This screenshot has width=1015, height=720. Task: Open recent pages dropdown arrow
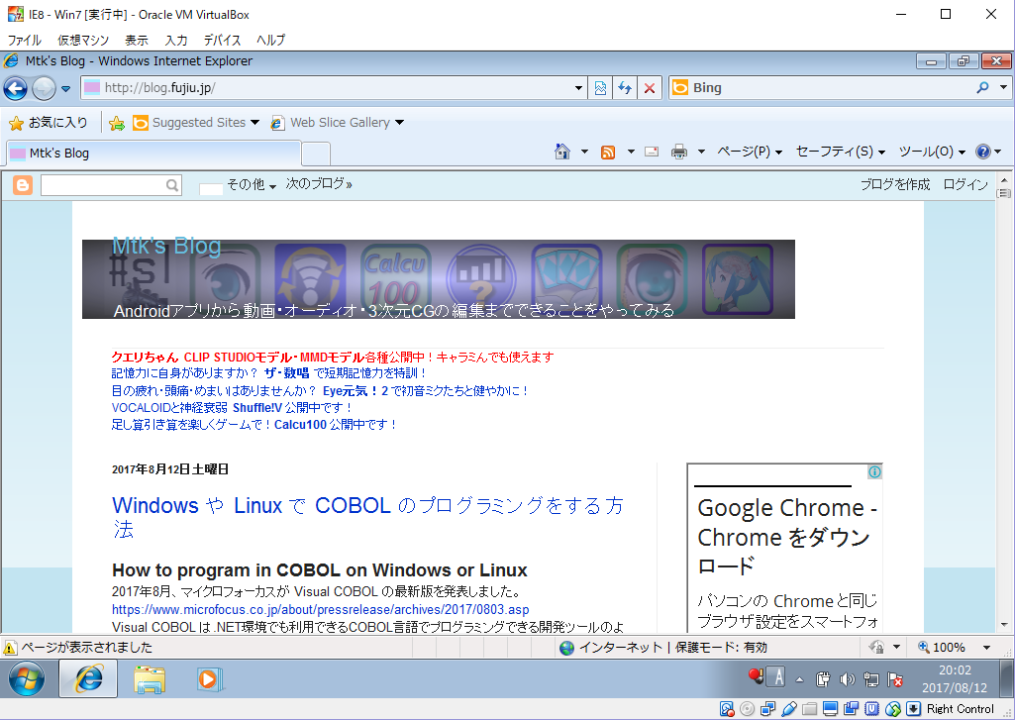point(66,89)
